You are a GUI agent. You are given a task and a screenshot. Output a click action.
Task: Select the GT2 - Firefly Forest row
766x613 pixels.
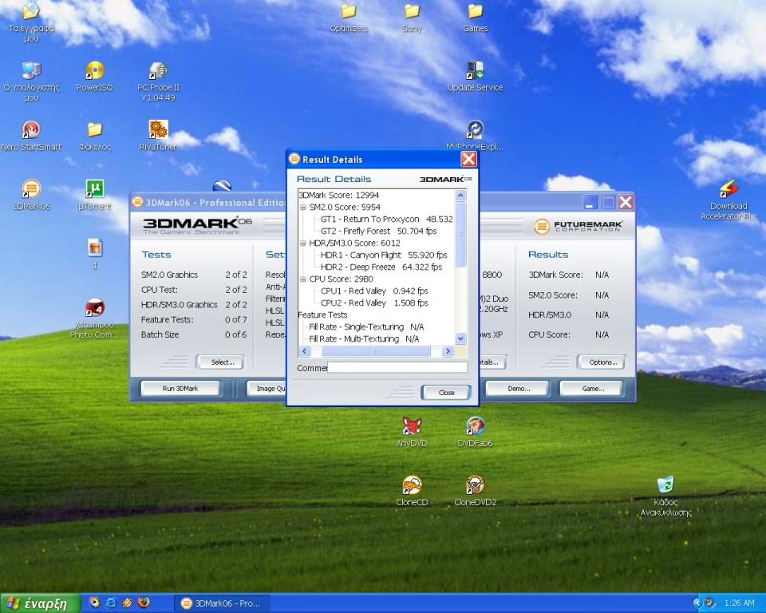click(x=378, y=231)
